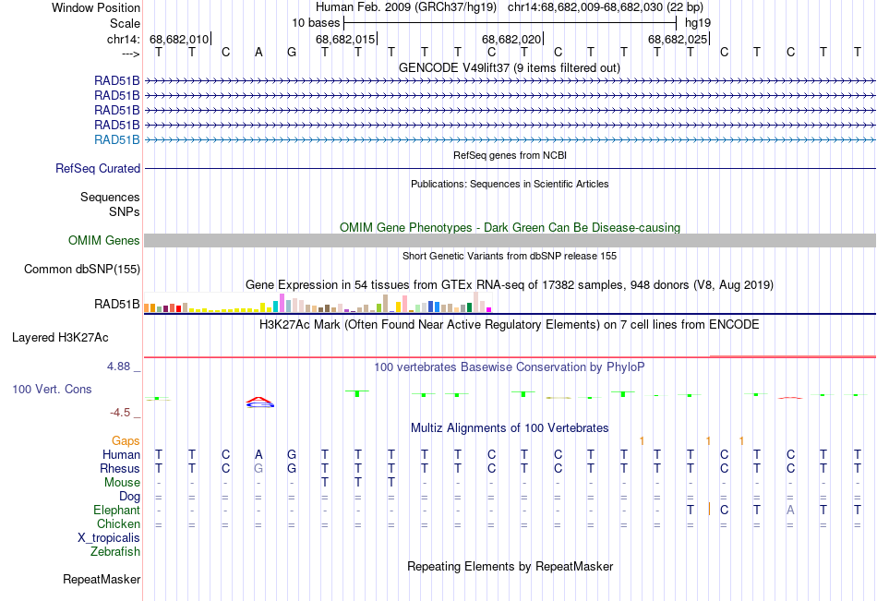Click the Elephant alignment row label
877x601 pixels.
click(117, 510)
